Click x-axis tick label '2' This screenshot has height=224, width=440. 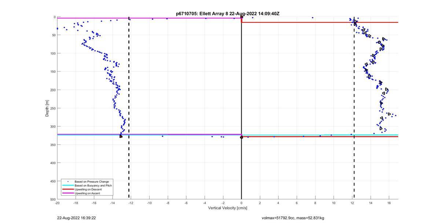260,203
